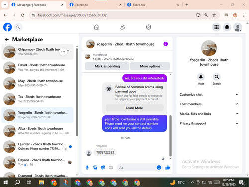Open Windows Start menu

pyautogui.click(x=5, y=183)
